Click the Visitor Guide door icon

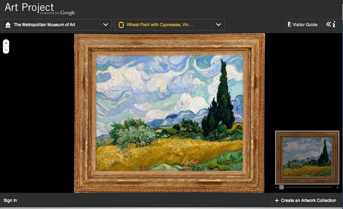tap(290, 24)
